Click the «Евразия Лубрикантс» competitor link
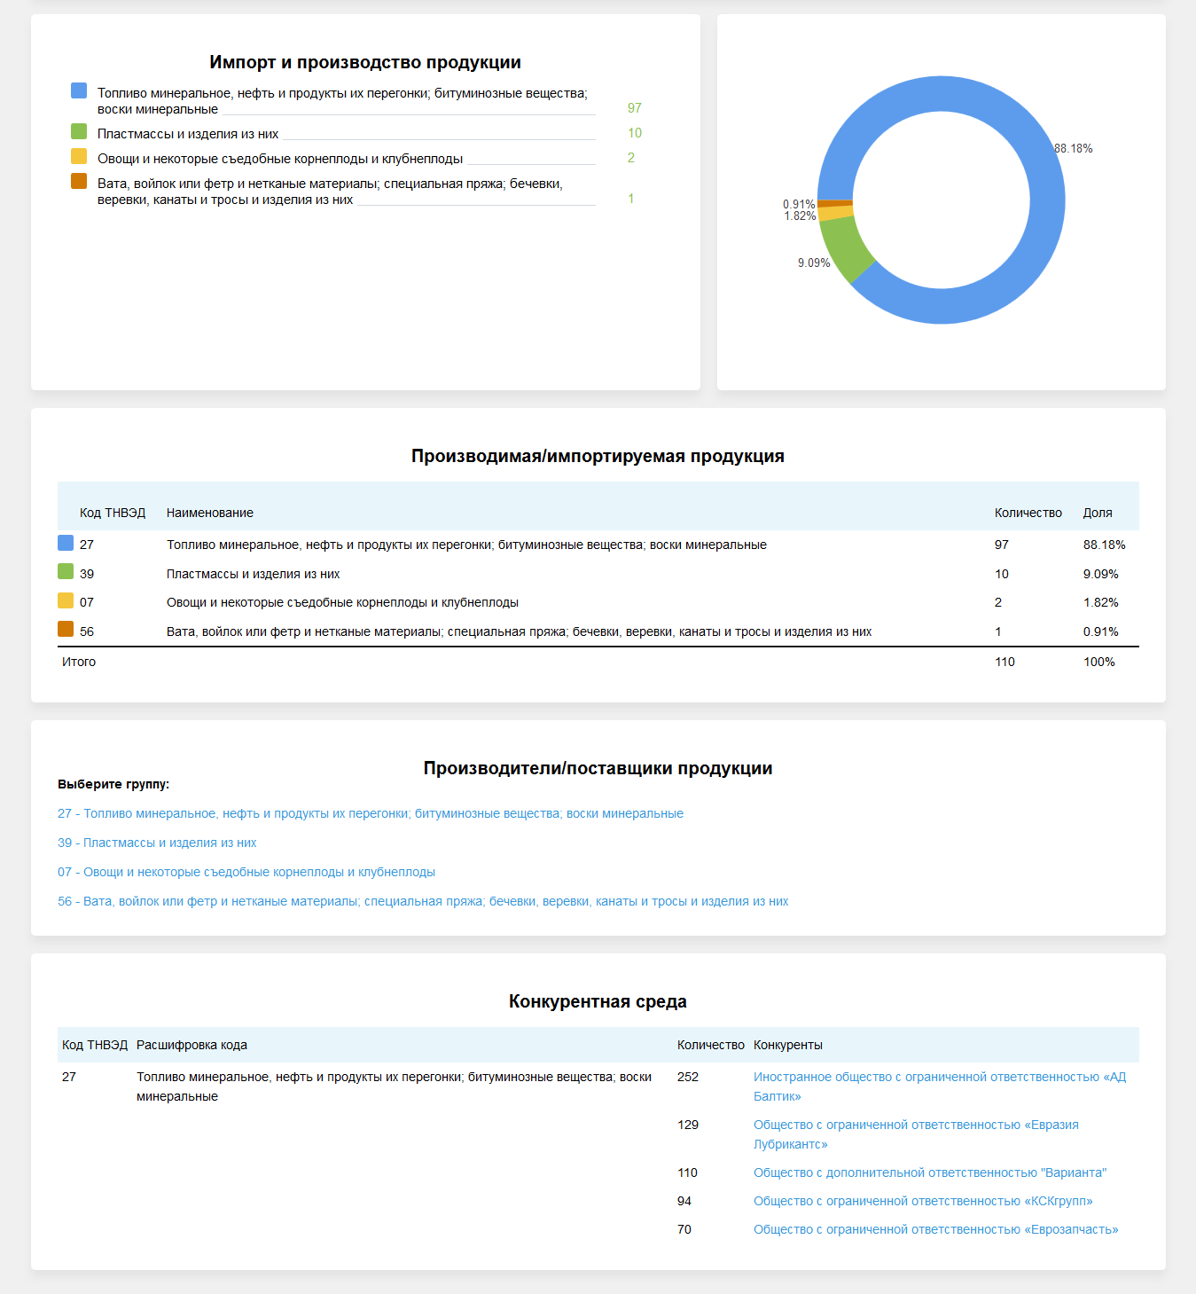The height and width of the screenshot is (1294, 1196). tap(917, 1125)
